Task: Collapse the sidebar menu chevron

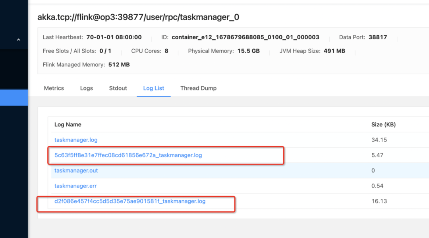Action: tap(18, 40)
